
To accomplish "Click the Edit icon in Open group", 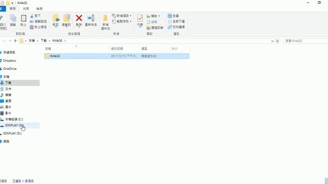I will click(148, 22).
